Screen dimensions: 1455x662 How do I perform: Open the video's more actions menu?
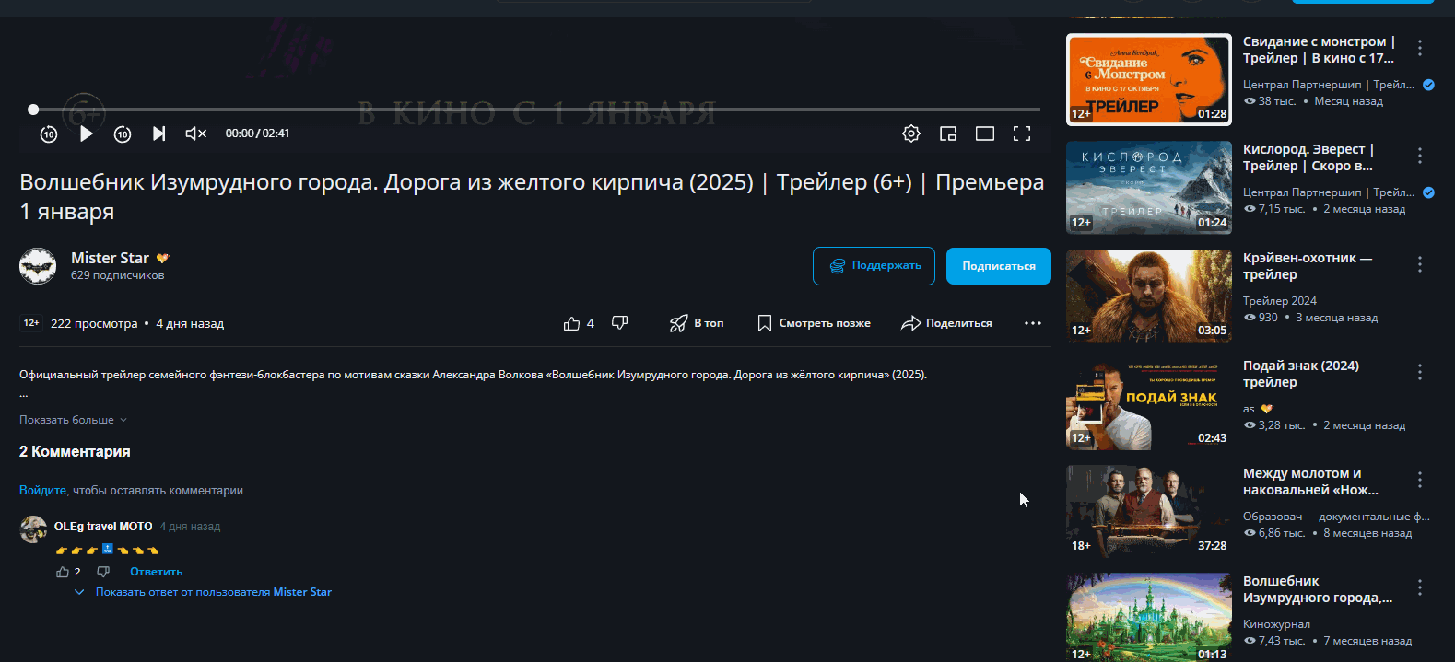click(x=1033, y=323)
